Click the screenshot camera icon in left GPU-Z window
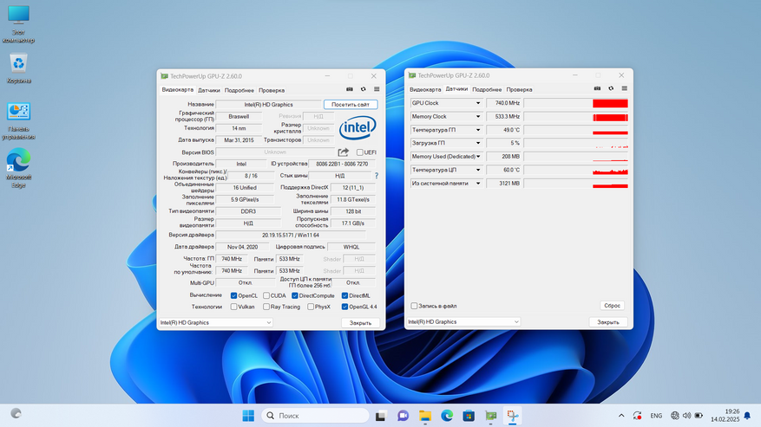Image resolution: width=761 pixels, height=427 pixels. point(350,89)
